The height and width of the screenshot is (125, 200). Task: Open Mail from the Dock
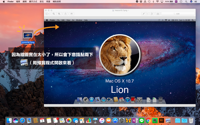29,120
